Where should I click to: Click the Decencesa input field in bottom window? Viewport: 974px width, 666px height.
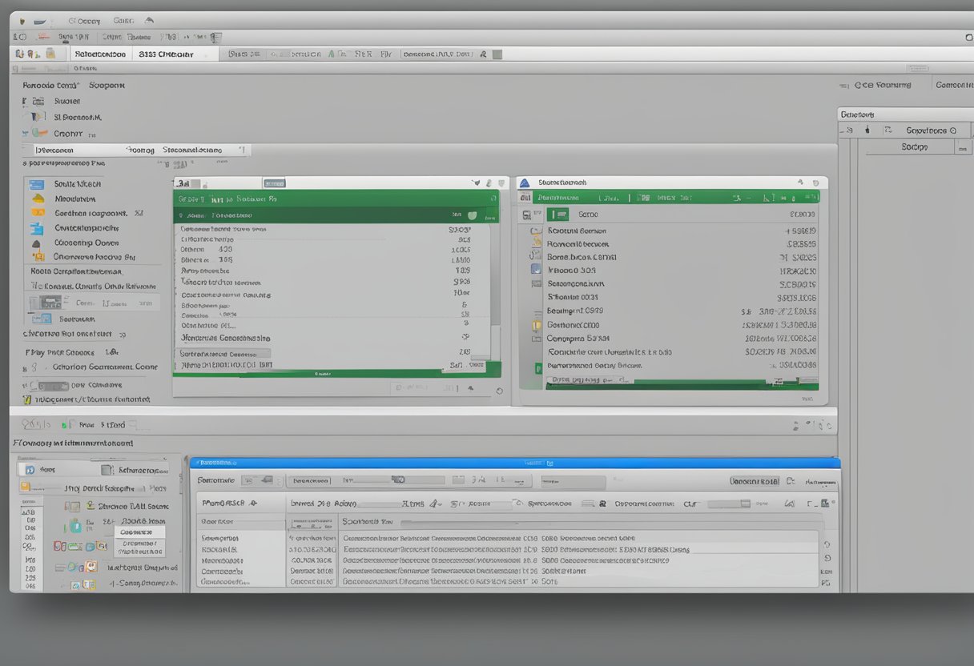coord(310,481)
